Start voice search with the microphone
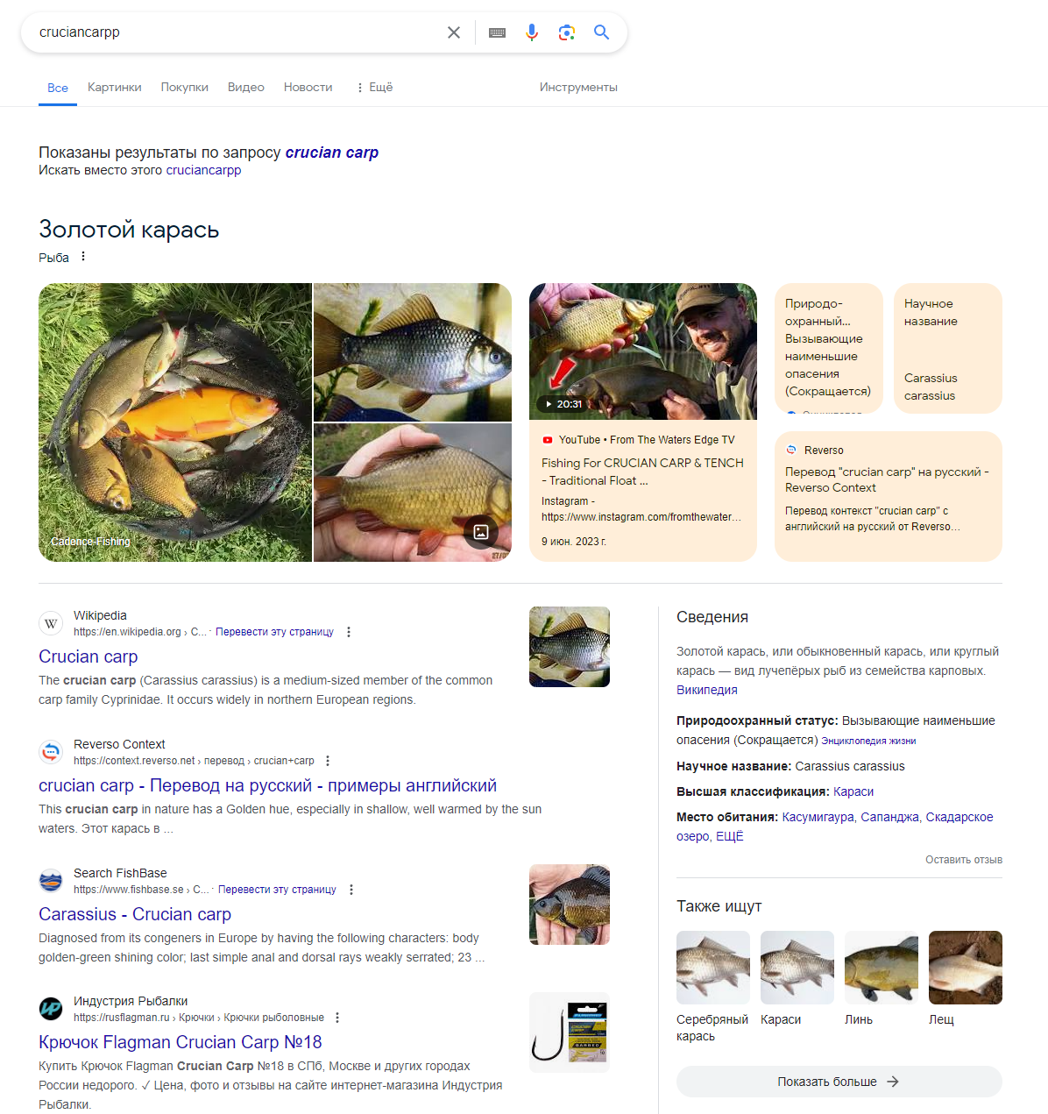Screen dimensions: 1048x1114 (x=532, y=32)
